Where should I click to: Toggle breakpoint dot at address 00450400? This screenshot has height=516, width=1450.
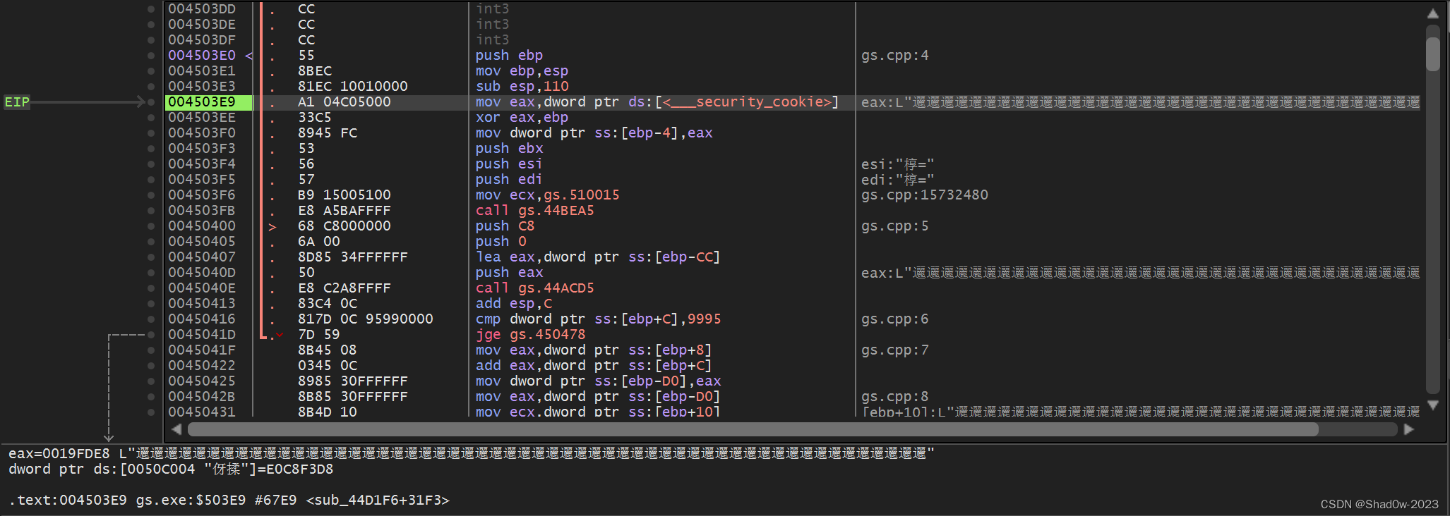(x=151, y=226)
